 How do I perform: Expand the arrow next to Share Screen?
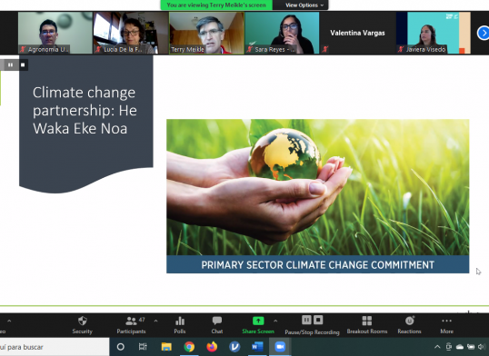(275, 321)
